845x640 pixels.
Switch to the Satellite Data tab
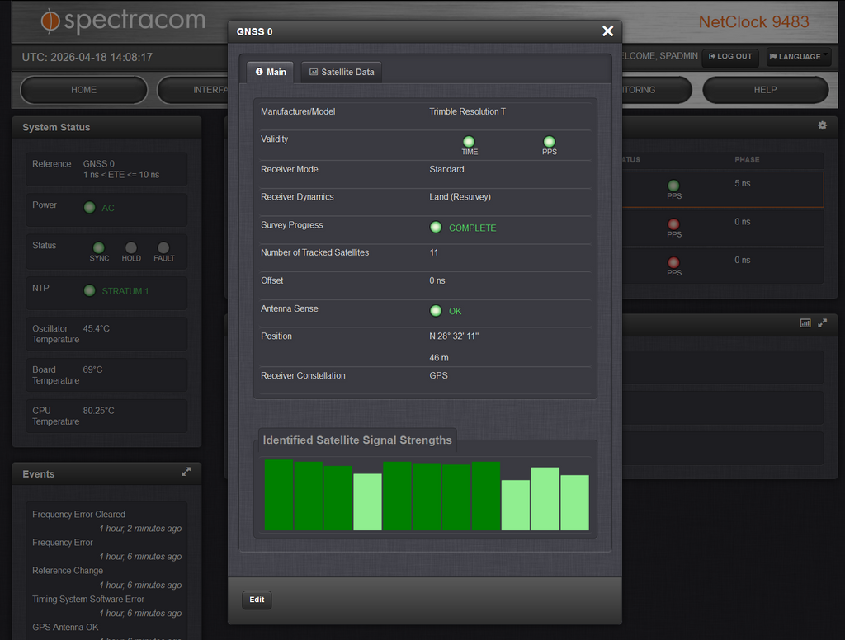(342, 72)
